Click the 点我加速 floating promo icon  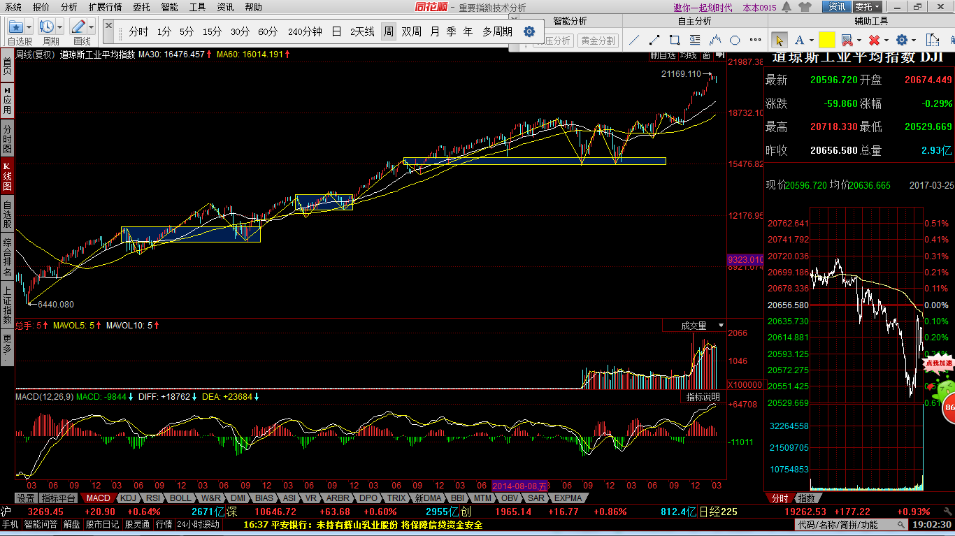939,364
